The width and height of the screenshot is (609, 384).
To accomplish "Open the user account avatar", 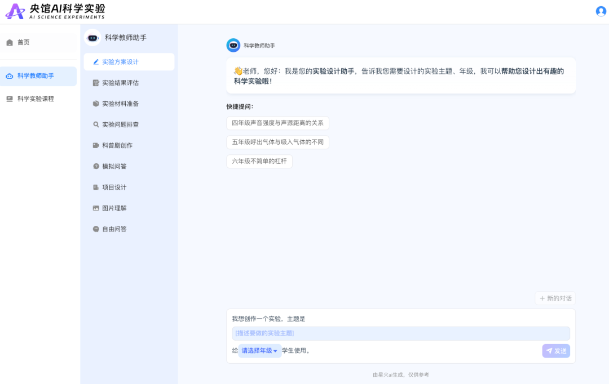I will click(601, 11).
